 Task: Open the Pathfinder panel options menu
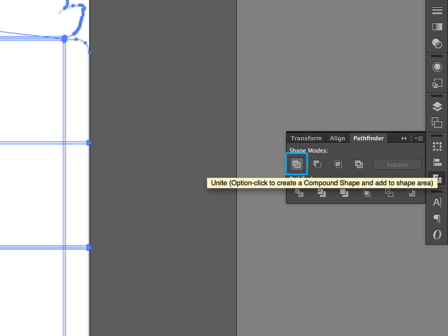click(x=419, y=138)
